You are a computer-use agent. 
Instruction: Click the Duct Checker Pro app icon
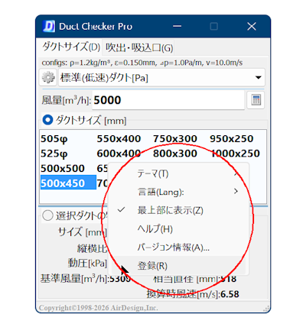(49, 26)
